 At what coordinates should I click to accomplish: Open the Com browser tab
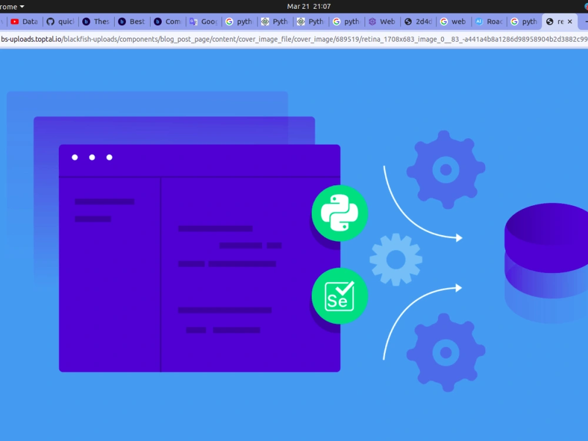tap(168, 22)
